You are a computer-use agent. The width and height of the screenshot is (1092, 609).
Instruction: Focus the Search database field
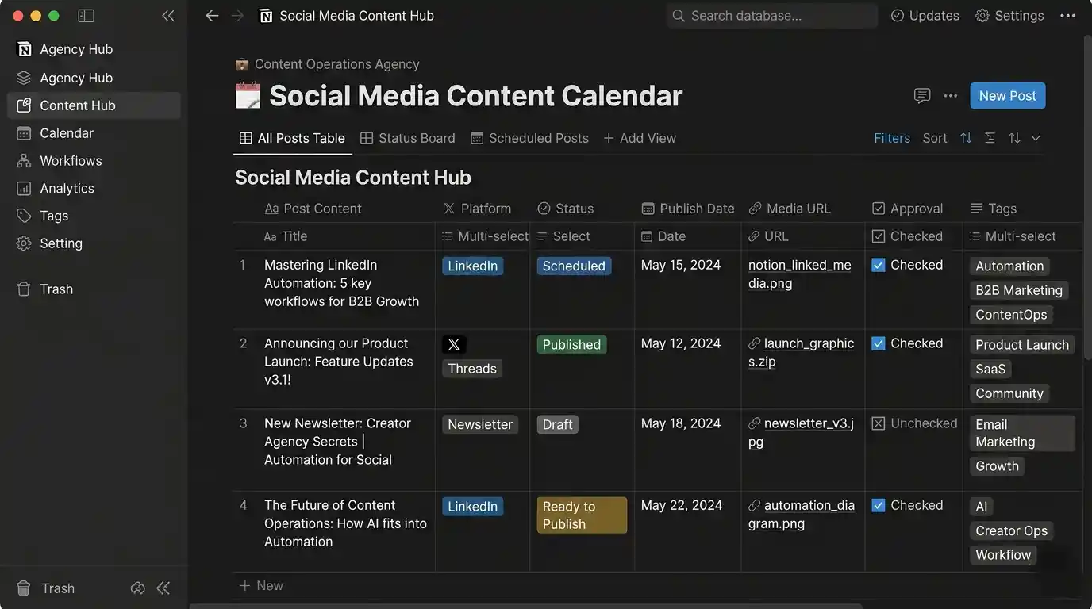(772, 16)
